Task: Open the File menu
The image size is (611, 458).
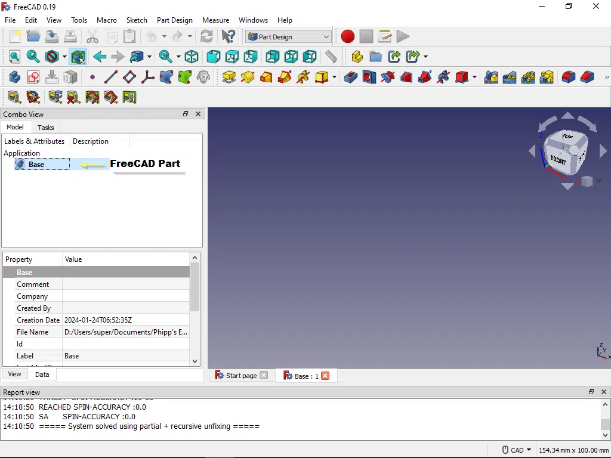Action: (10, 20)
